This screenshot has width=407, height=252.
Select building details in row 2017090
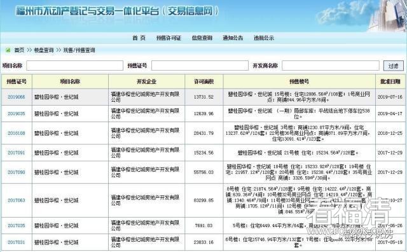[x=298, y=172]
